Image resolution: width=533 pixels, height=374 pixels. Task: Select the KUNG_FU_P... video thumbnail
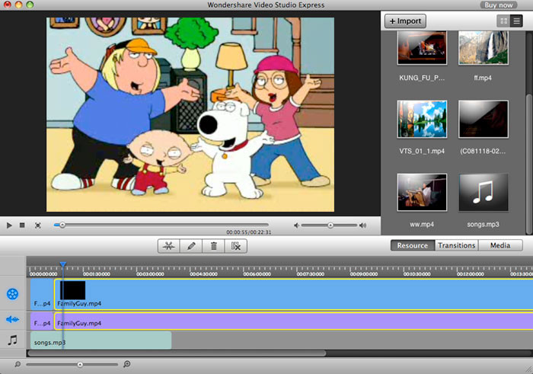[x=422, y=47]
